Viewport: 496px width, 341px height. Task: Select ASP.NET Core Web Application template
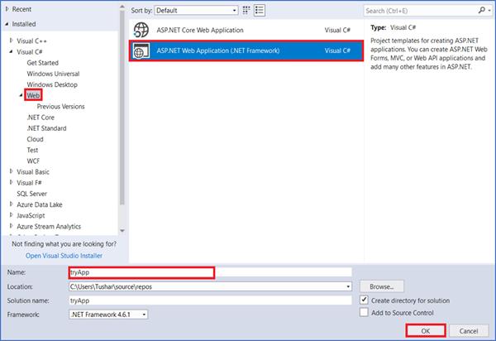pyautogui.click(x=246, y=30)
